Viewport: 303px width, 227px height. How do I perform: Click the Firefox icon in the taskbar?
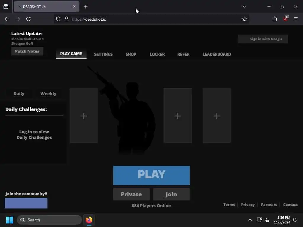pos(89,220)
